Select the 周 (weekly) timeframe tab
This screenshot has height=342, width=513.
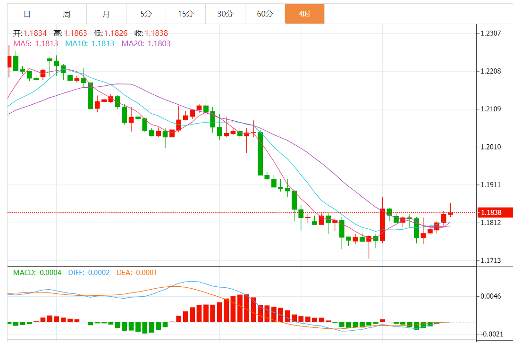67,14
